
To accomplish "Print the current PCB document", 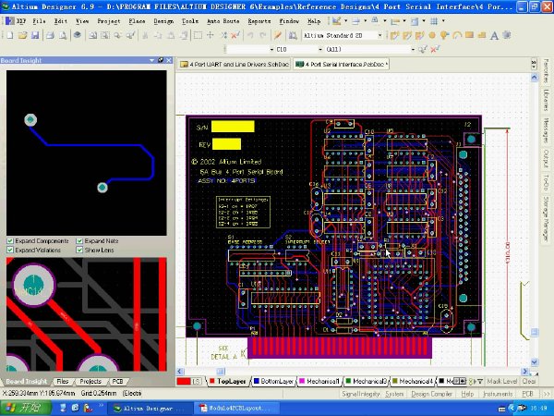I will tap(50, 35).
